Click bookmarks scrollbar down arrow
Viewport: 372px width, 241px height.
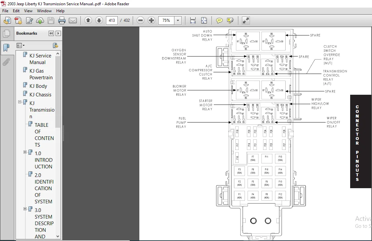pyautogui.click(x=58, y=236)
